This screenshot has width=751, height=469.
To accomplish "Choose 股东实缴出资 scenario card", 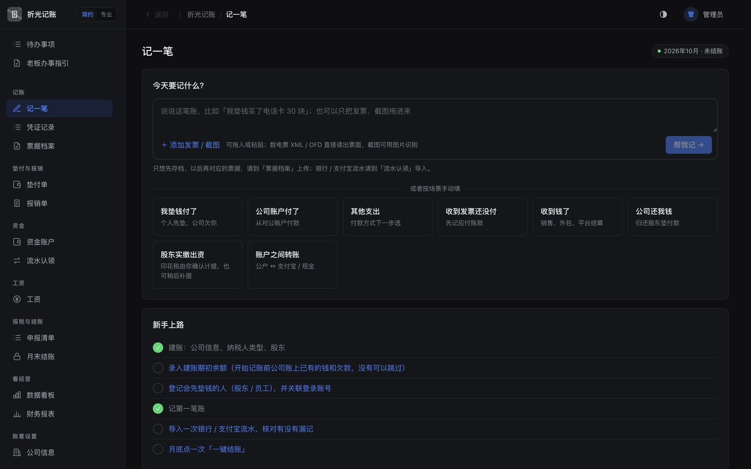I will coord(198,265).
